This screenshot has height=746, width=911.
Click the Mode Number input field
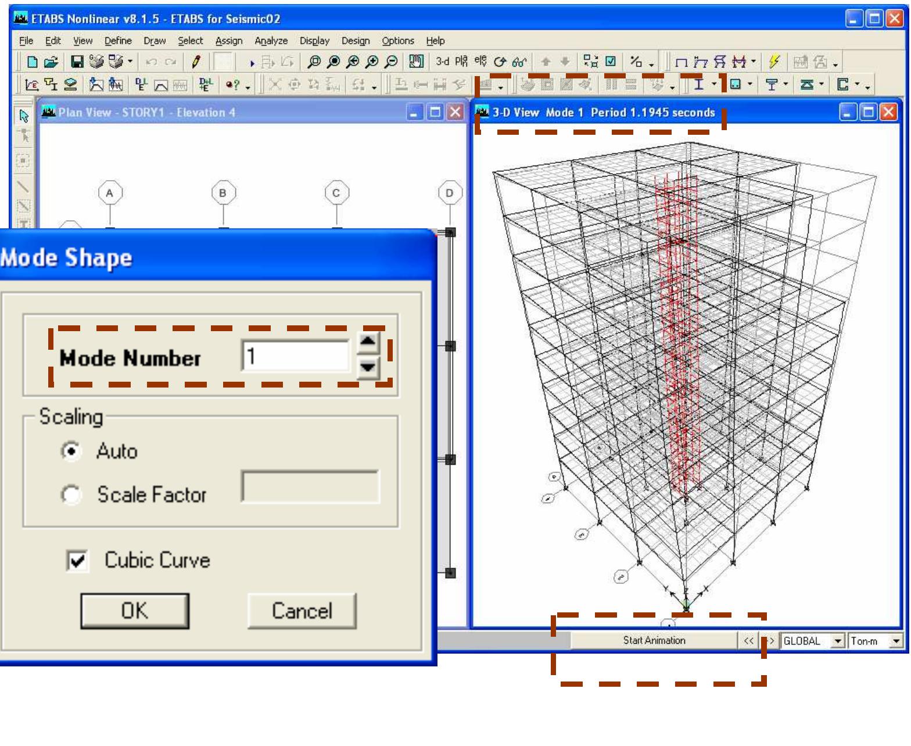(296, 356)
